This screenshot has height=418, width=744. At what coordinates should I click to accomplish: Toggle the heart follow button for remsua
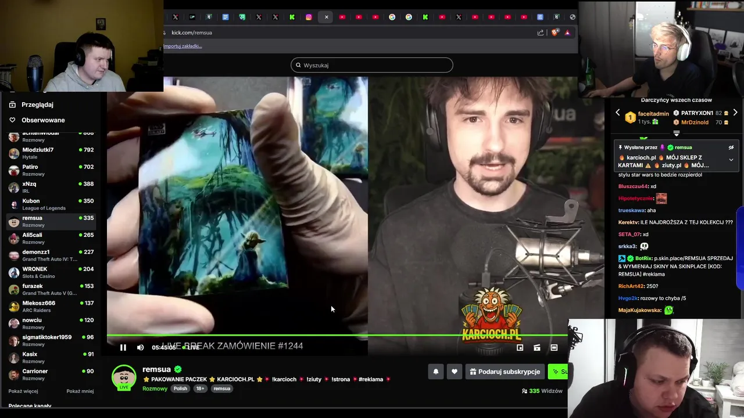click(455, 372)
